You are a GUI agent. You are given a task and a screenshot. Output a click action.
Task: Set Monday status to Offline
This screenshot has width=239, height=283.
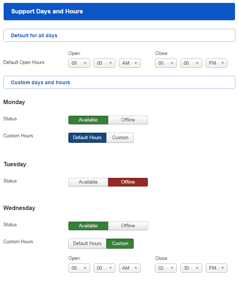coord(128,120)
